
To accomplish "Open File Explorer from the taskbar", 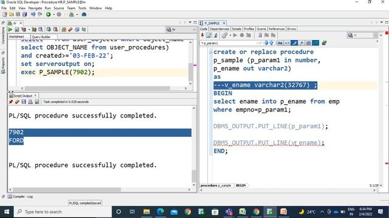I will [146, 212].
